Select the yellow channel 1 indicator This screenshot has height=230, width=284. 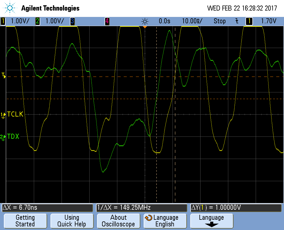click(x=3, y=21)
